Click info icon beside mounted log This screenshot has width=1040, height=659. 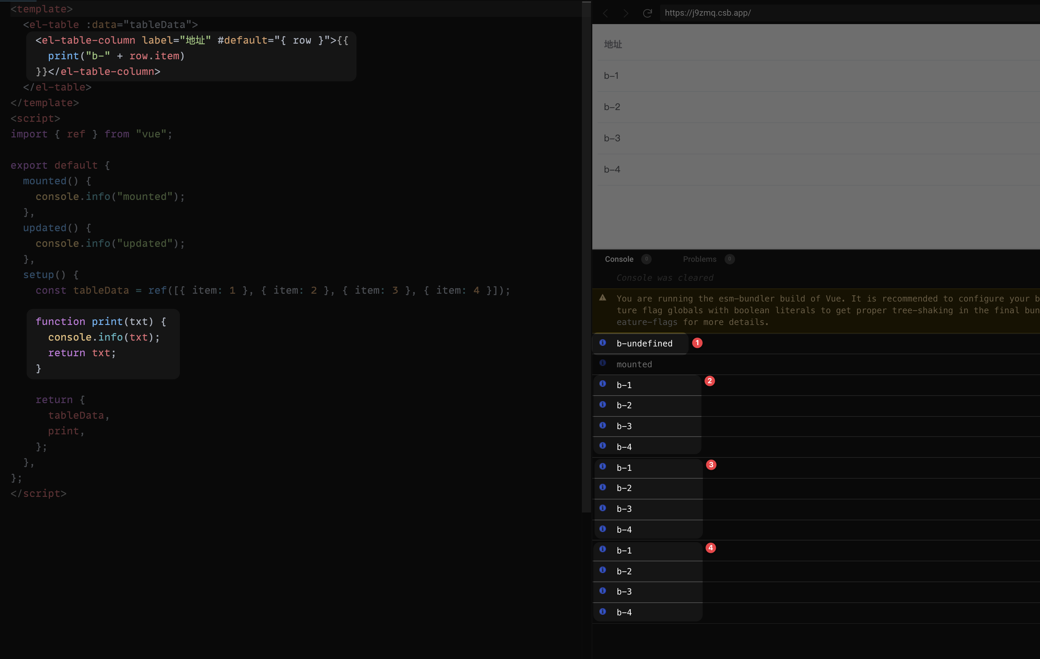click(x=603, y=363)
